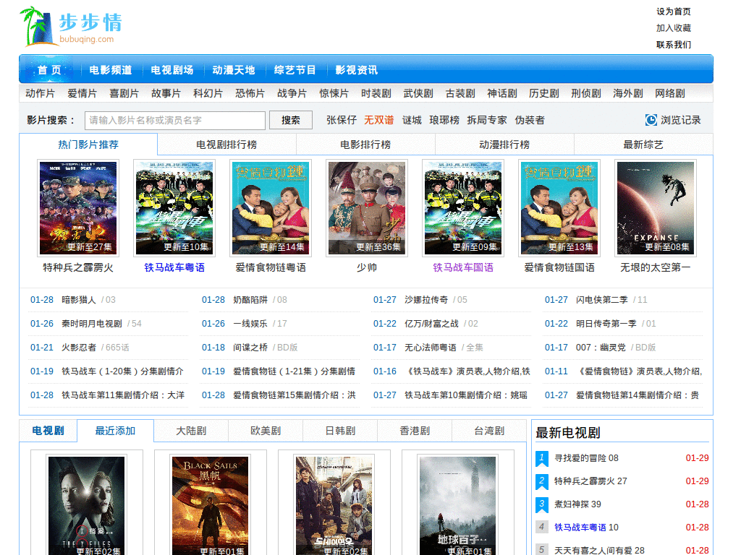Open the 电视剧场 navigation item
741x555 pixels.
click(172, 70)
